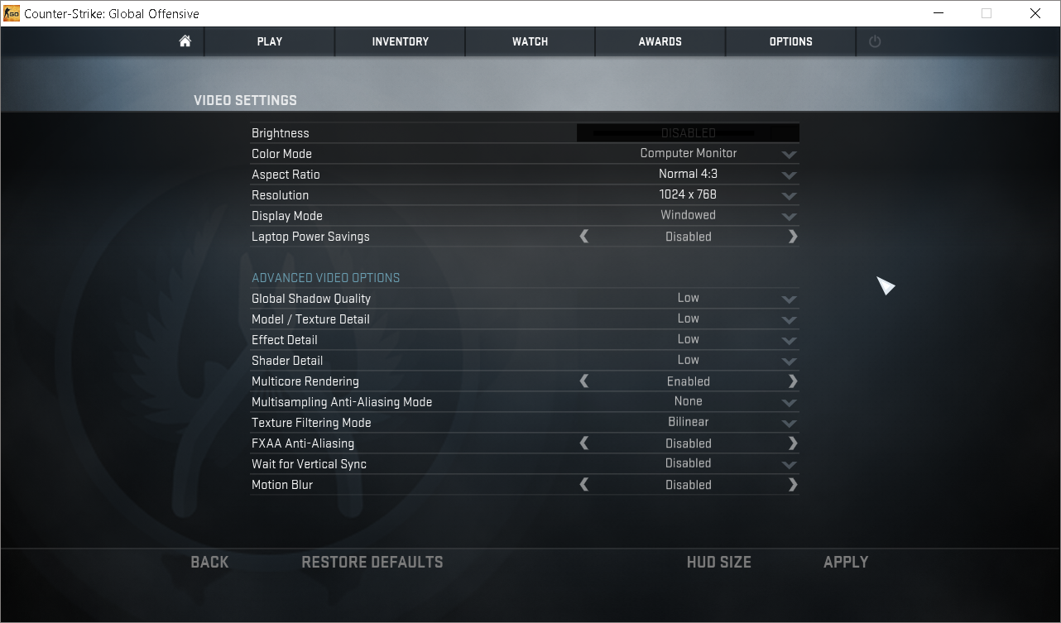Click the CS:GO icon in title bar
This screenshot has height=623, width=1061.
[12, 13]
